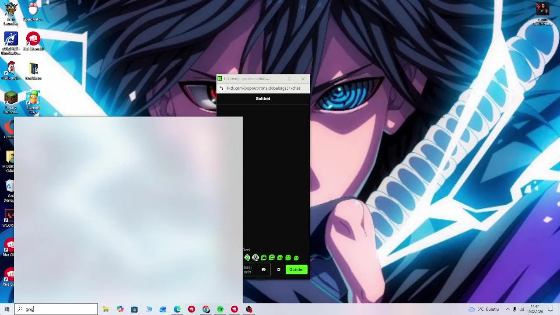The height and width of the screenshot is (315, 560).
Task: Open Outlook from the taskbar
Action: click(x=163, y=309)
